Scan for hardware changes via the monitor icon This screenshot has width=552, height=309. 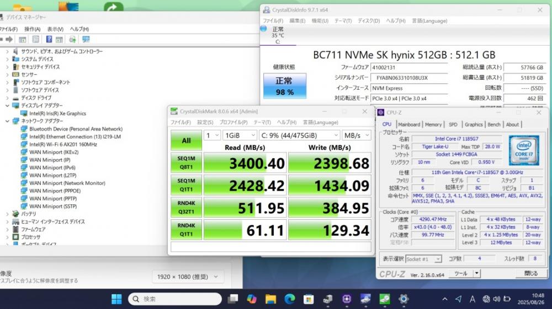pos(86,39)
